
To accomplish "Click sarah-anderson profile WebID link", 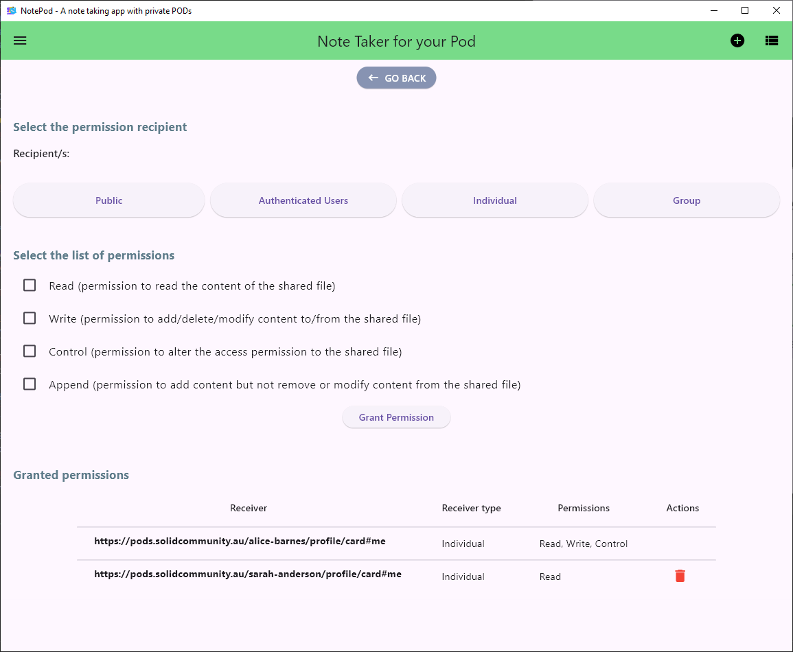I will (x=247, y=574).
